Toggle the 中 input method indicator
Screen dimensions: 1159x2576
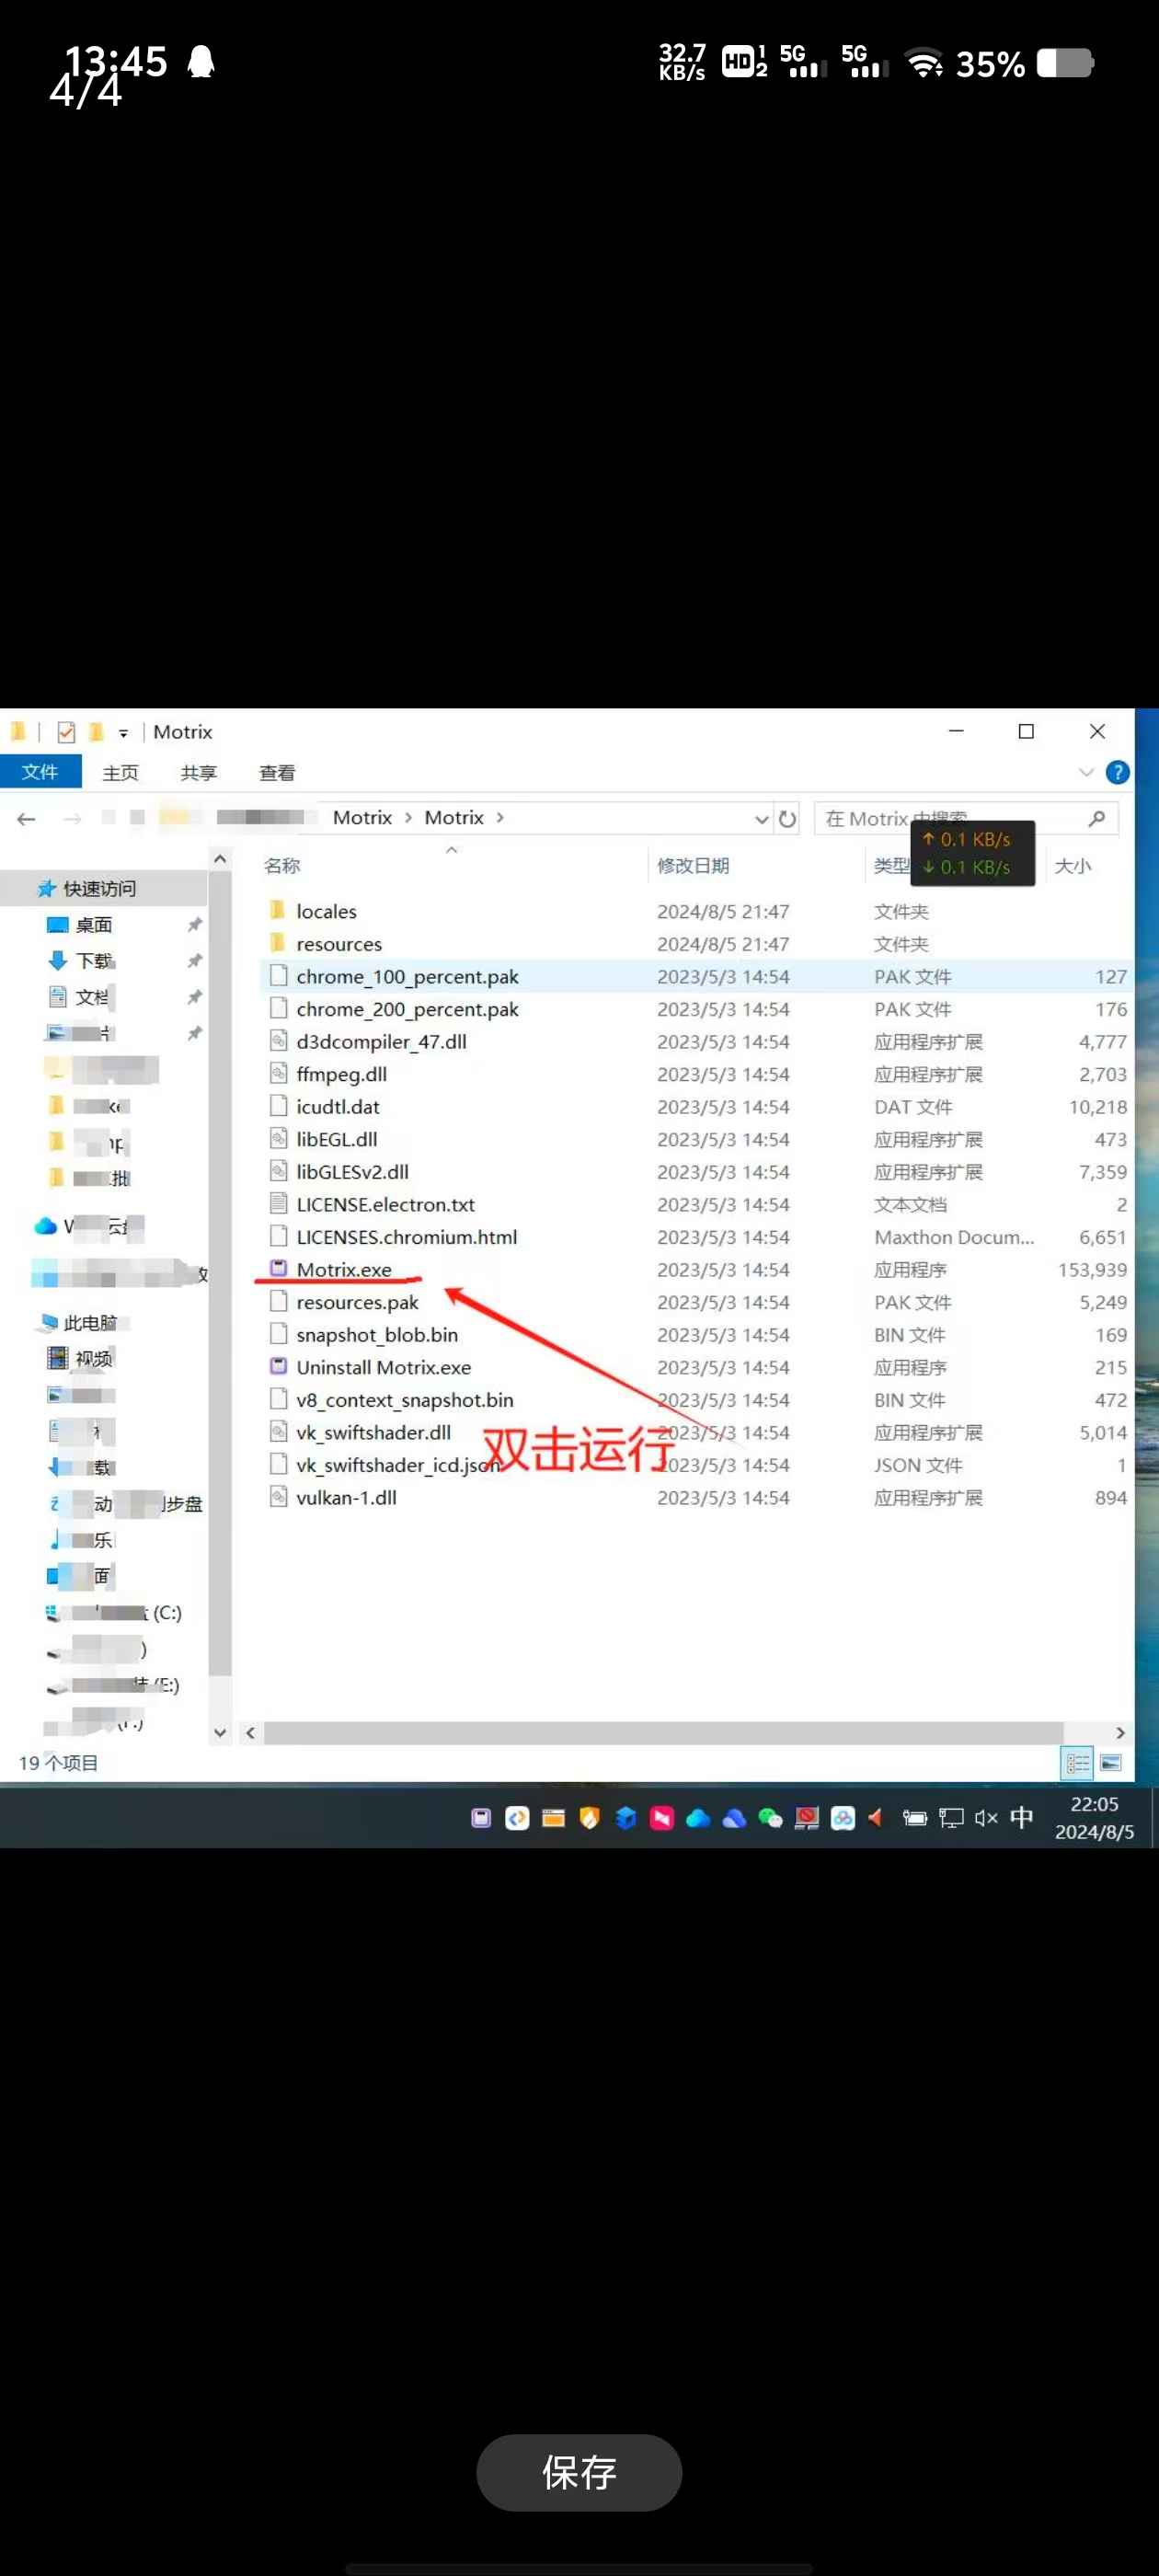(x=1021, y=1817)
